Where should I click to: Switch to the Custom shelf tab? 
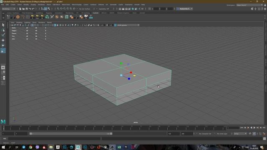(96, 13)
